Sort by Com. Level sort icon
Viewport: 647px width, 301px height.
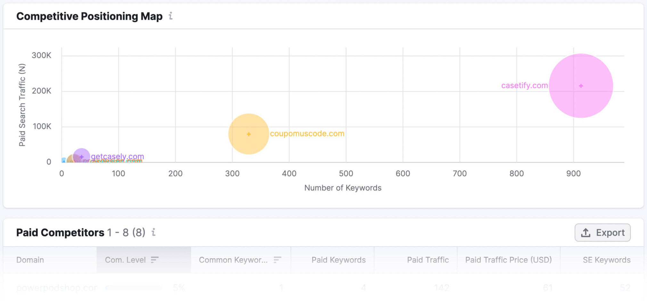pyautogui.click(x=155, y=260)
